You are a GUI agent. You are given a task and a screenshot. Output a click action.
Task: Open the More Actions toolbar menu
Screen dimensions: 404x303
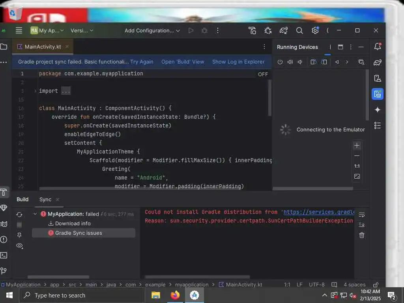218,30
